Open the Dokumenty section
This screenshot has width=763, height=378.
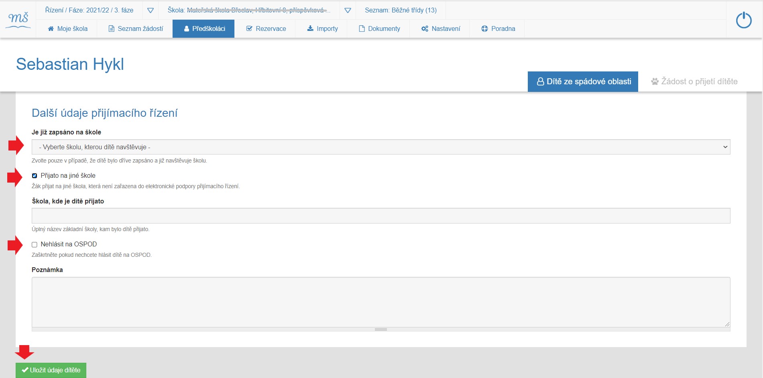pos(378,28)
